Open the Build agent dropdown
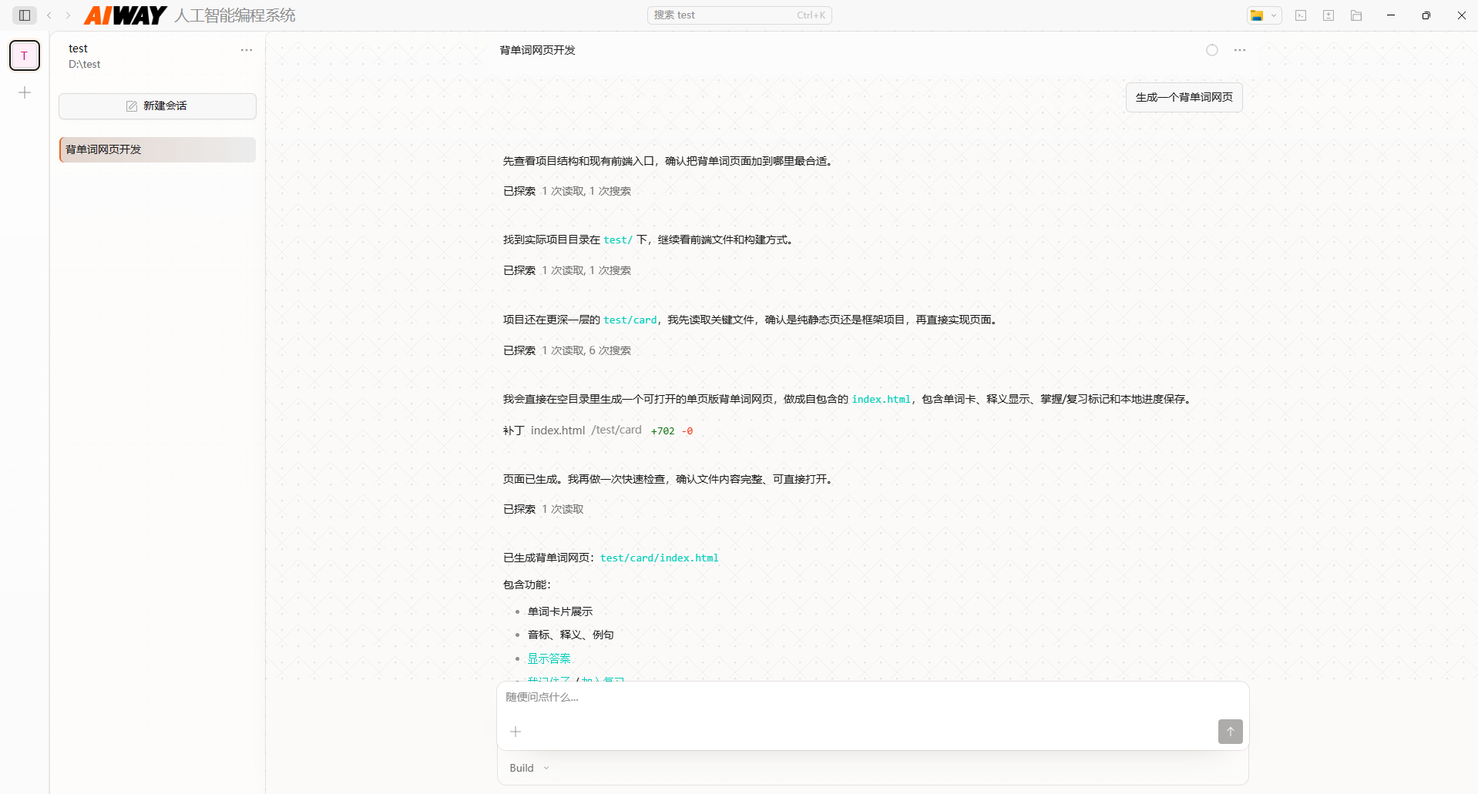Image resolution: width=1478 pixels, height=794 pixels. (x=529, y=768)
